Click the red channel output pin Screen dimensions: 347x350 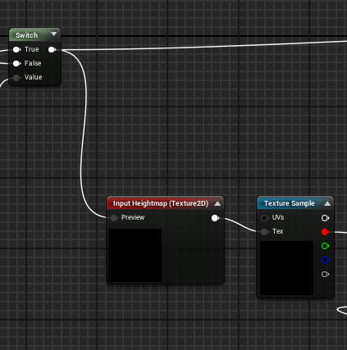325,232
